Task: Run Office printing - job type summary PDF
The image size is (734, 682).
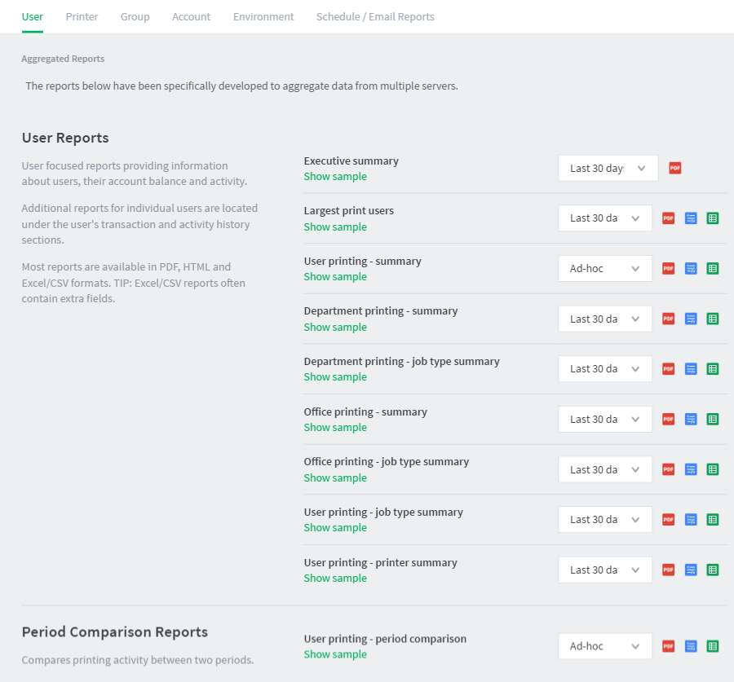Action: (x=668, y=469)
